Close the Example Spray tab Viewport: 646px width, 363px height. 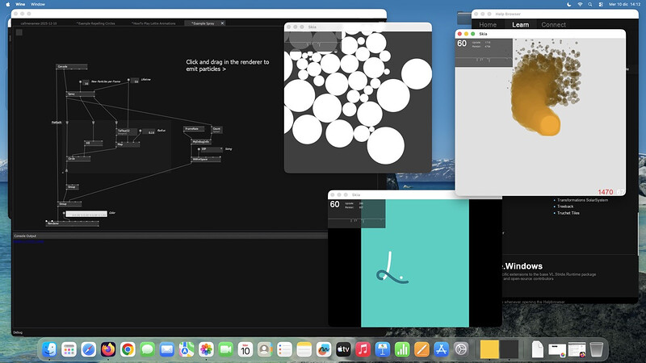pyautogui.click(x=222, y=24)
